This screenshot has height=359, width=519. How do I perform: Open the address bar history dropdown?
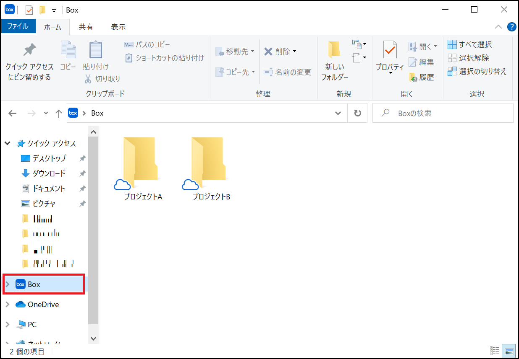pyautogui.click(x=338, y=113)
